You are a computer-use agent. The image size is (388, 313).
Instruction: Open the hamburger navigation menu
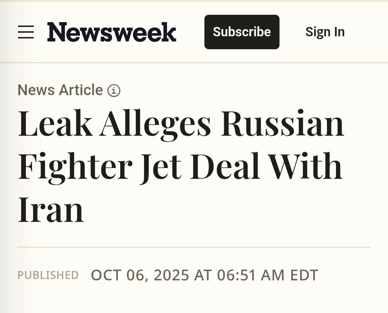[26, 32]
